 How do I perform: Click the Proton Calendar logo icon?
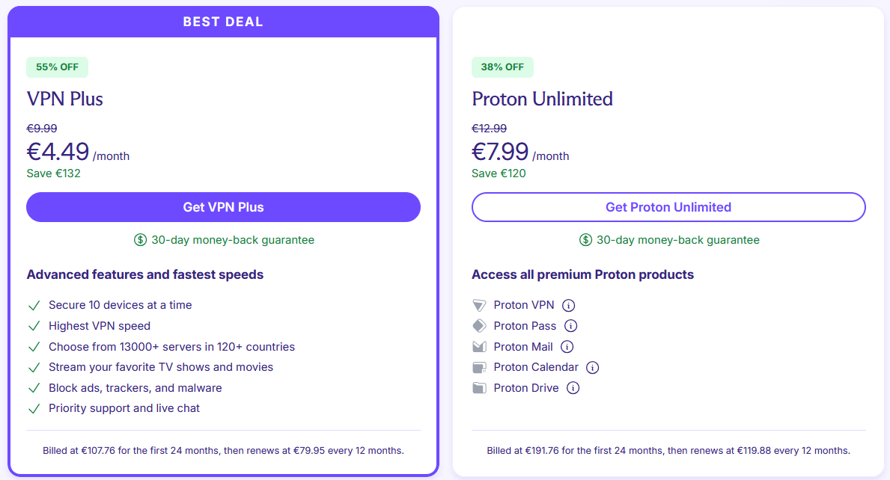point(479,368)
